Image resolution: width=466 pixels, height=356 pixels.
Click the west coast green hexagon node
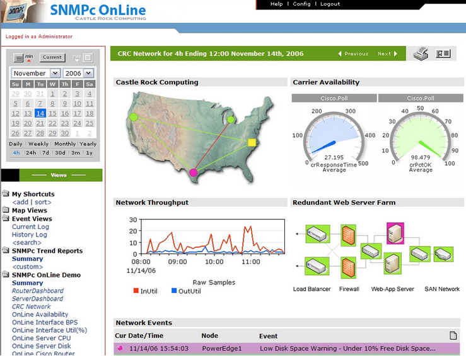(134, 117)
